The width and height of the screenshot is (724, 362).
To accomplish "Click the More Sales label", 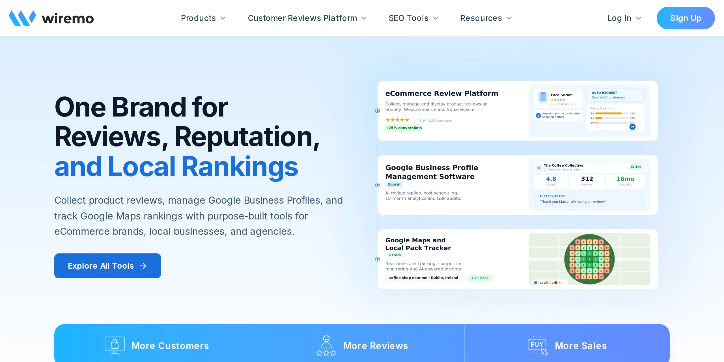I will point(581,346).
